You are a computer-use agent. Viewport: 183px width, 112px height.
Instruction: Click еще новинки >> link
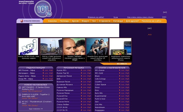pyautogui.click(x=36, y=109)
